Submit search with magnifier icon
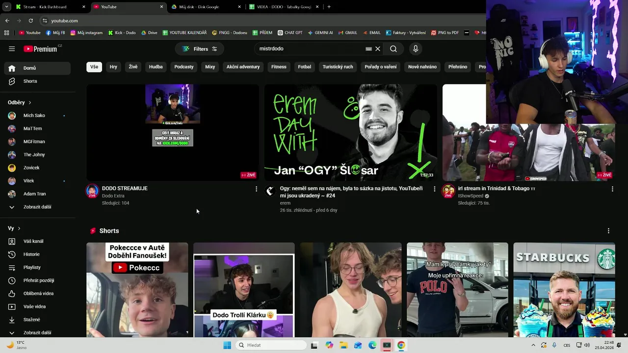This screenshot has height=353, width=628. point(393,49)
